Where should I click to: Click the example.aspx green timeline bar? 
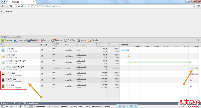(x=159, y=62)
